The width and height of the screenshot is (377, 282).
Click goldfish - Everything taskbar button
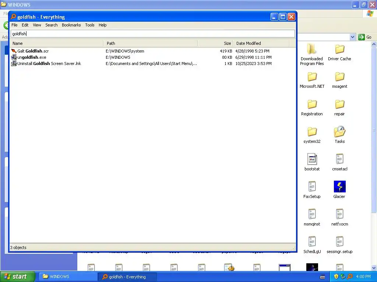coord(127,277)
